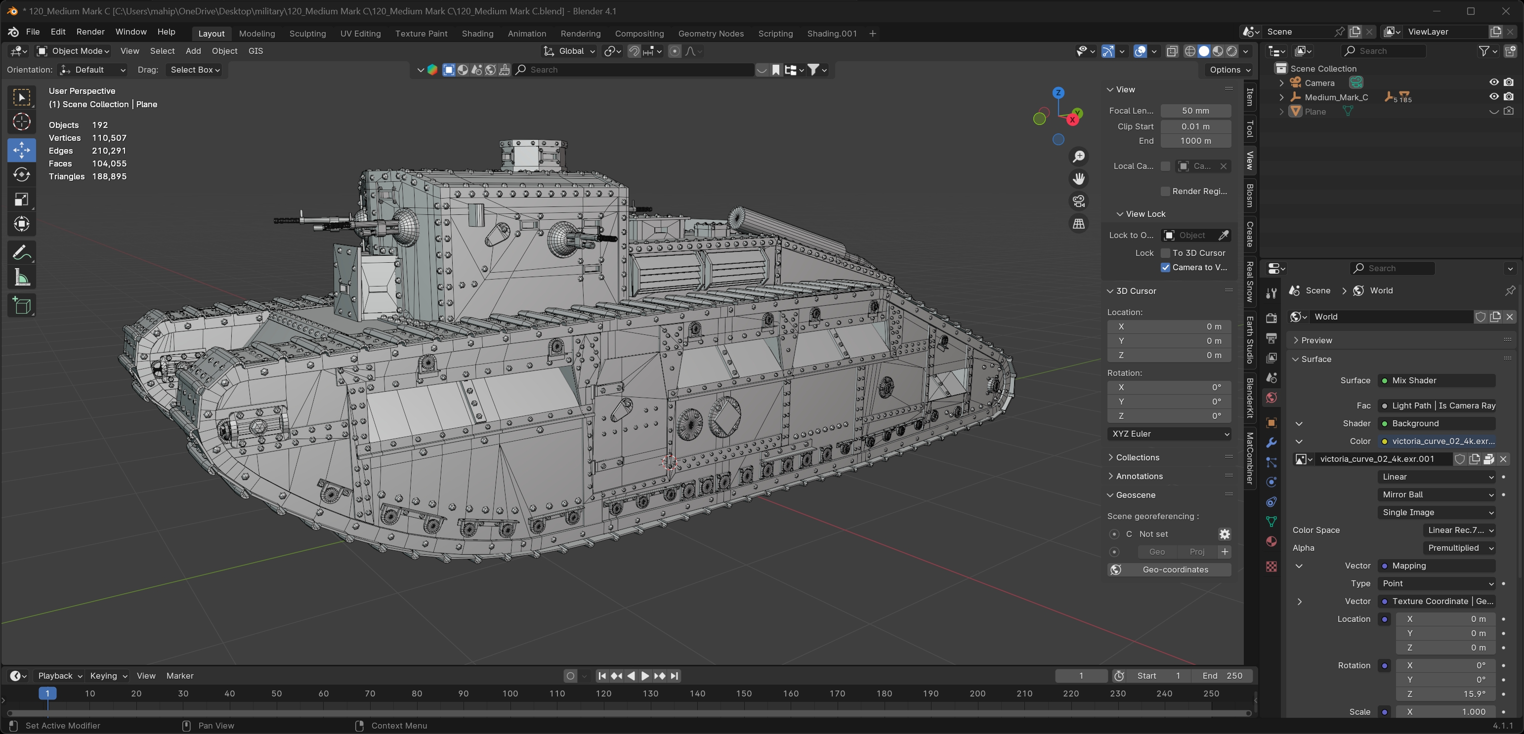Viewport: 1524px width, 734px height.
Task: Open the Render menu
Action: [x=90, y=32]
